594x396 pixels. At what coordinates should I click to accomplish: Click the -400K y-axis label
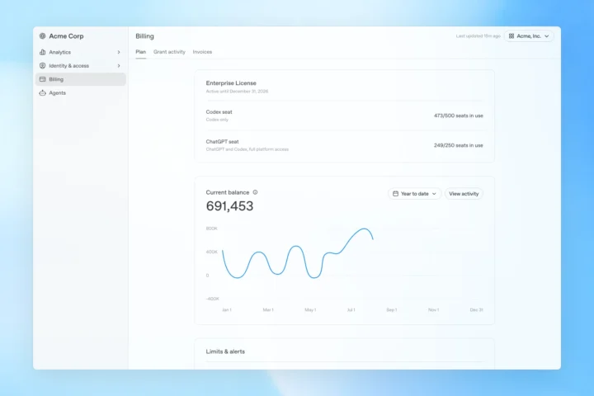point(213,299)
